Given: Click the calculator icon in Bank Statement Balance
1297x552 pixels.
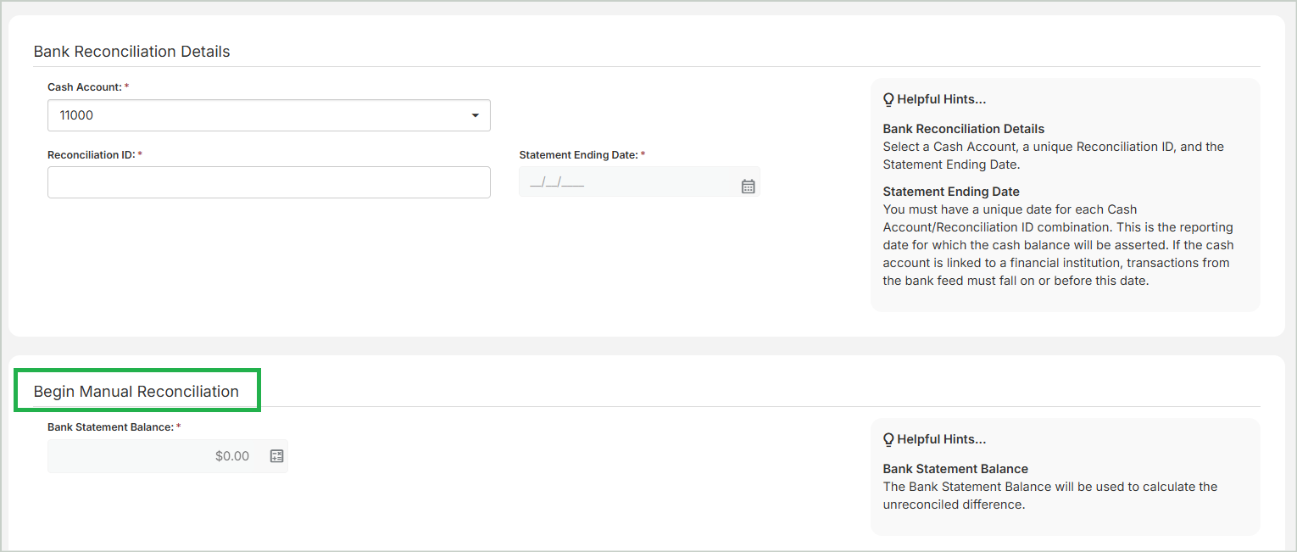Looking at the screenshot, I should [276, 456].
